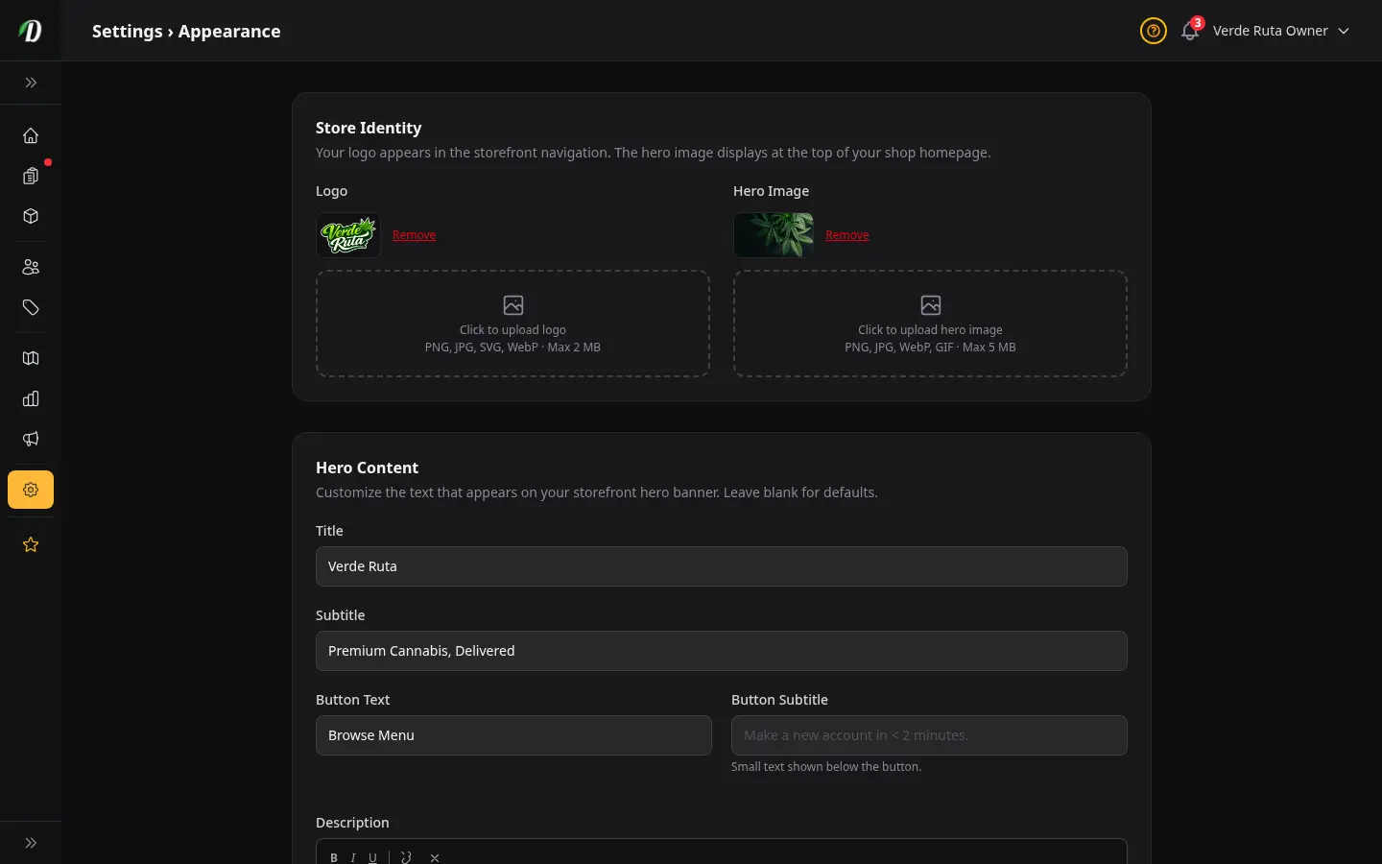Expand sidebar using the bottom chevrons
Screen dimensions: 1382x864
click(x=31, y=843)
